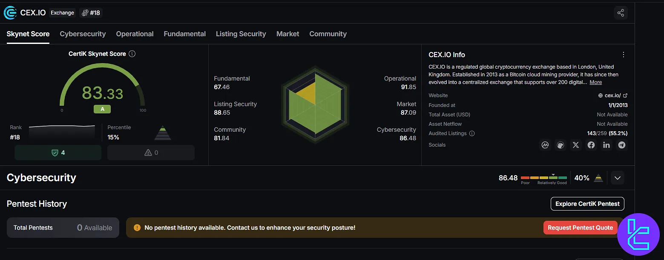The width and height of the screenshot is (664, 260).
Task: Click the Total Pentests 0 Available card
Action: [x=63, y=228]
